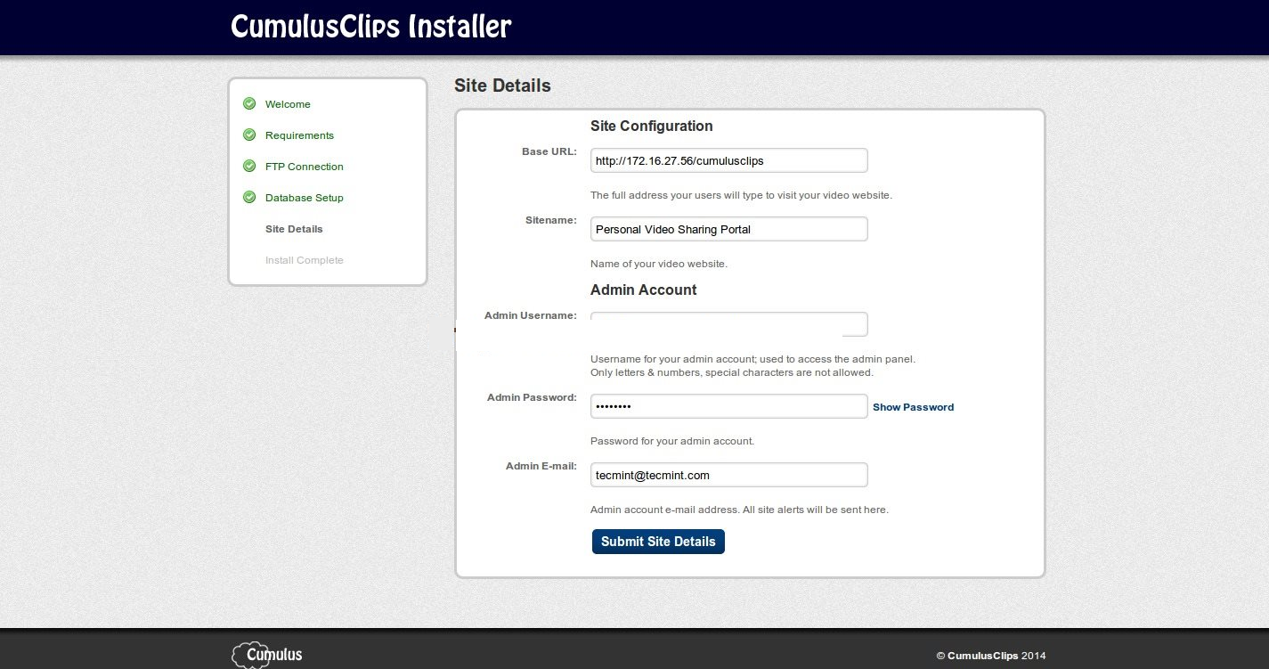Focus the Admin Password field
Screen dimensions: 1269x669
(x=728, y=406)
